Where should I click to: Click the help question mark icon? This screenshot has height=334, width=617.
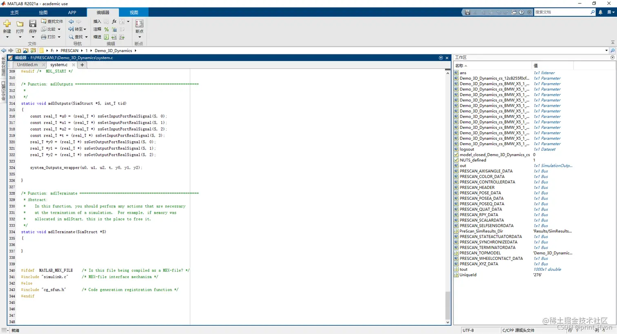tap(522, 12)
